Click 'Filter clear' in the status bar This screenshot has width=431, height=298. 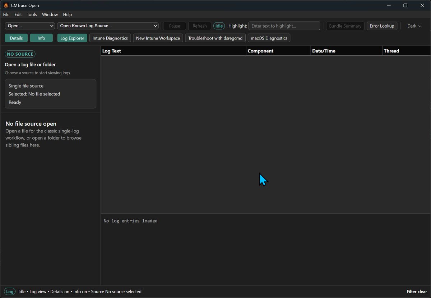[x=417, y=292]
